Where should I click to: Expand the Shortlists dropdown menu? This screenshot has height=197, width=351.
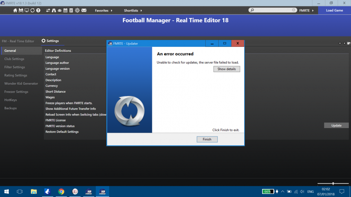pos(133,10)
